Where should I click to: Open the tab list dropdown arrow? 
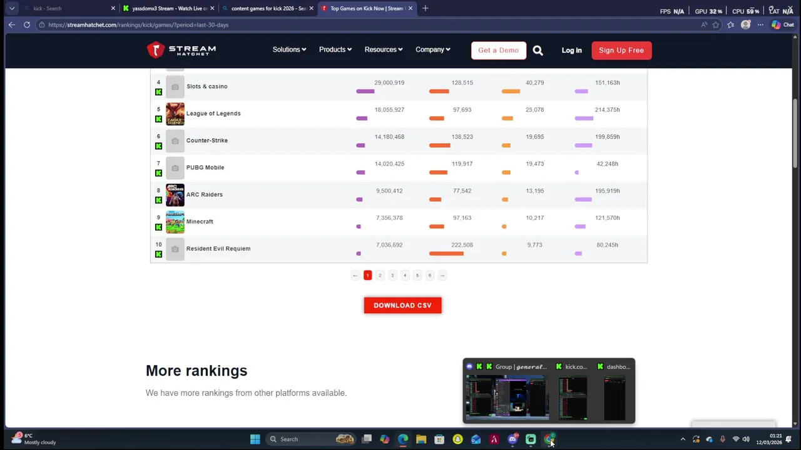click(x=11, y=8)
